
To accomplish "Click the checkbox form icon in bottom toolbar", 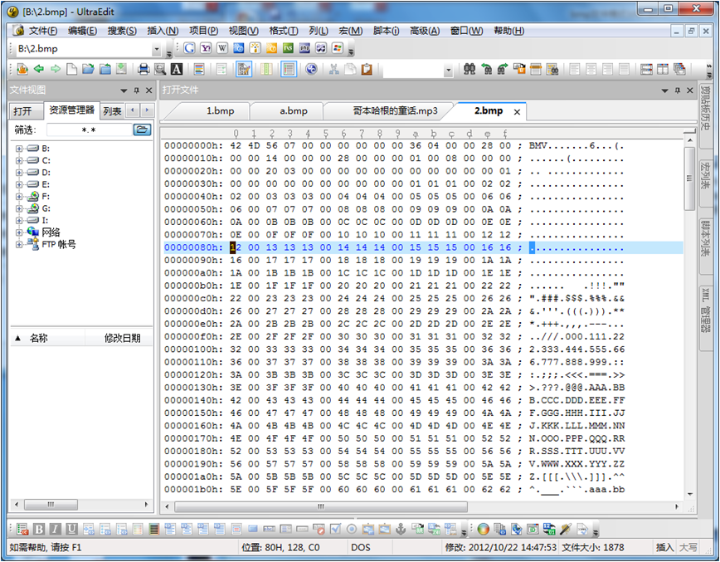I will pyautogui.click(x=336, y=530).
